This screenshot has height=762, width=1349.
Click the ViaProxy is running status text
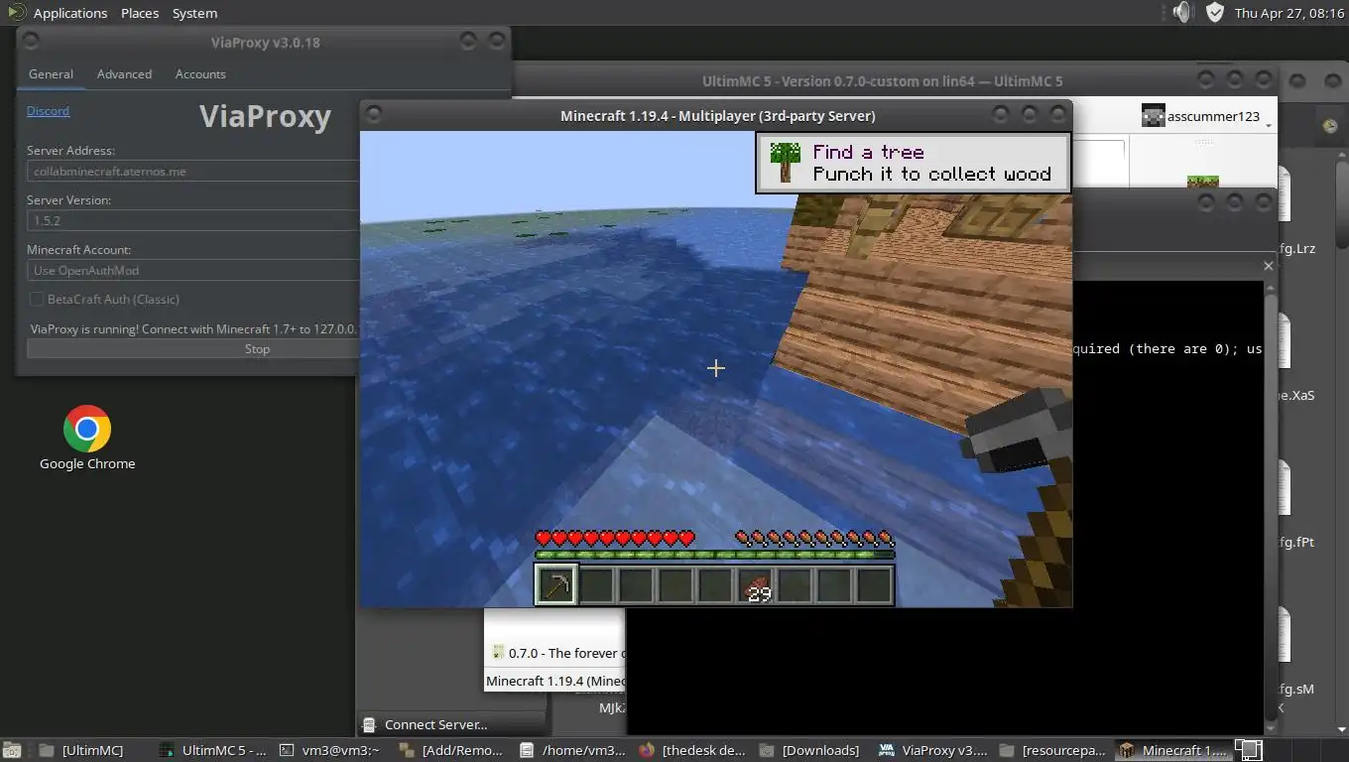point(193,328)
